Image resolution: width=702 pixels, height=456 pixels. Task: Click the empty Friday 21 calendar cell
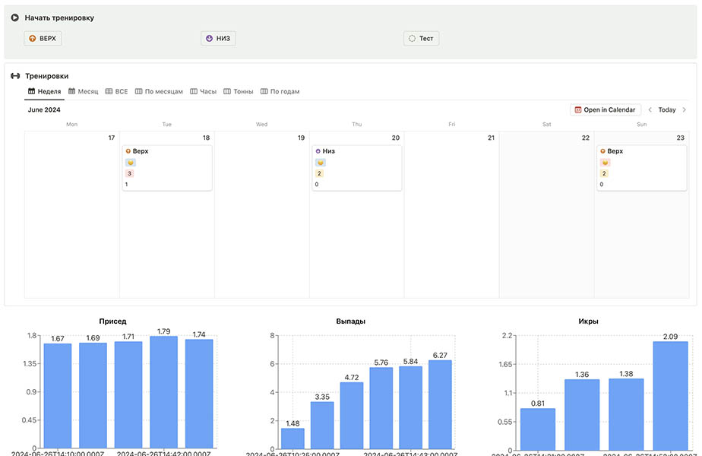[x=451, y=220]
